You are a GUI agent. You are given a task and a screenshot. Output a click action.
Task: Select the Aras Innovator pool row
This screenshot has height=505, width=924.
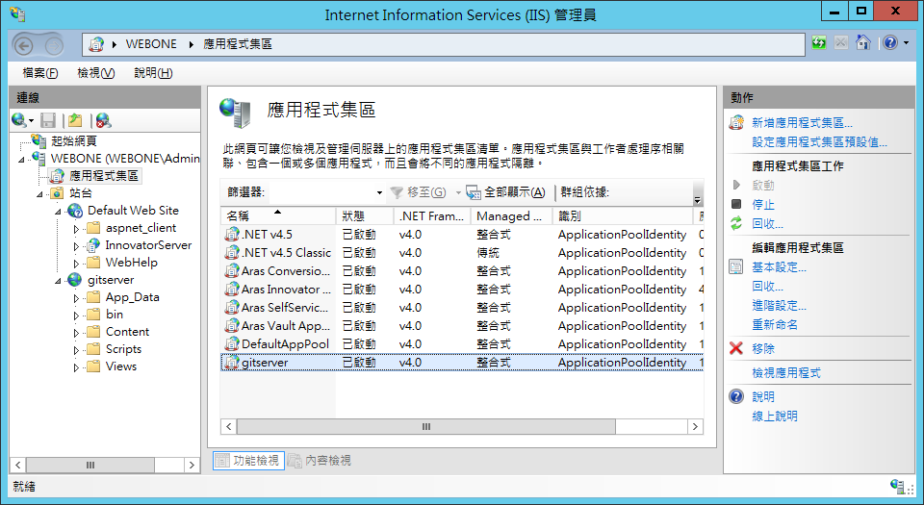tap(461, 289)
